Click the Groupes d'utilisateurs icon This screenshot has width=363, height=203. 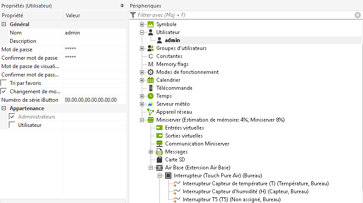coord(151,48)
